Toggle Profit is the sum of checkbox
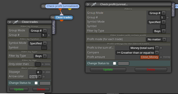 point(161,48)
